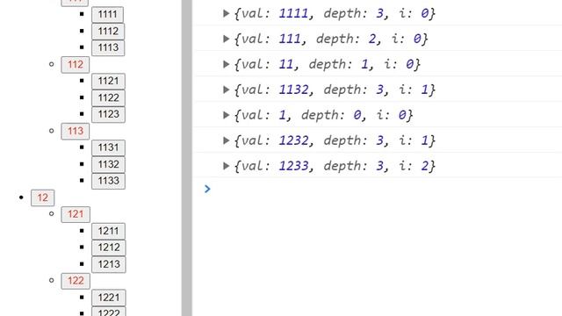Choose the 1132 button
The height and width of the screenshot is (316, 562).
tap(108, 164)
